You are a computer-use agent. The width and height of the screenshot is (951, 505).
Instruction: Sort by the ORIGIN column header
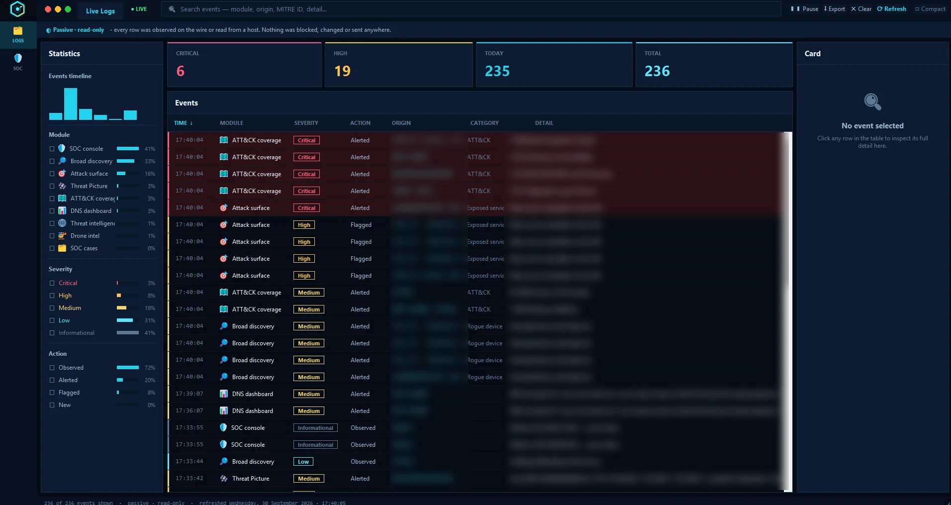click(401, 123)
